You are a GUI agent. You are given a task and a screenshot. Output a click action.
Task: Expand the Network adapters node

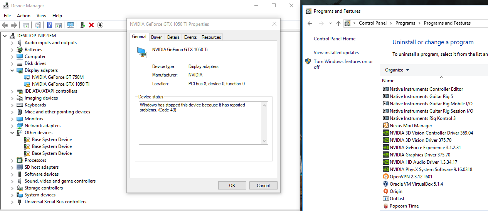tap(12, 126)
